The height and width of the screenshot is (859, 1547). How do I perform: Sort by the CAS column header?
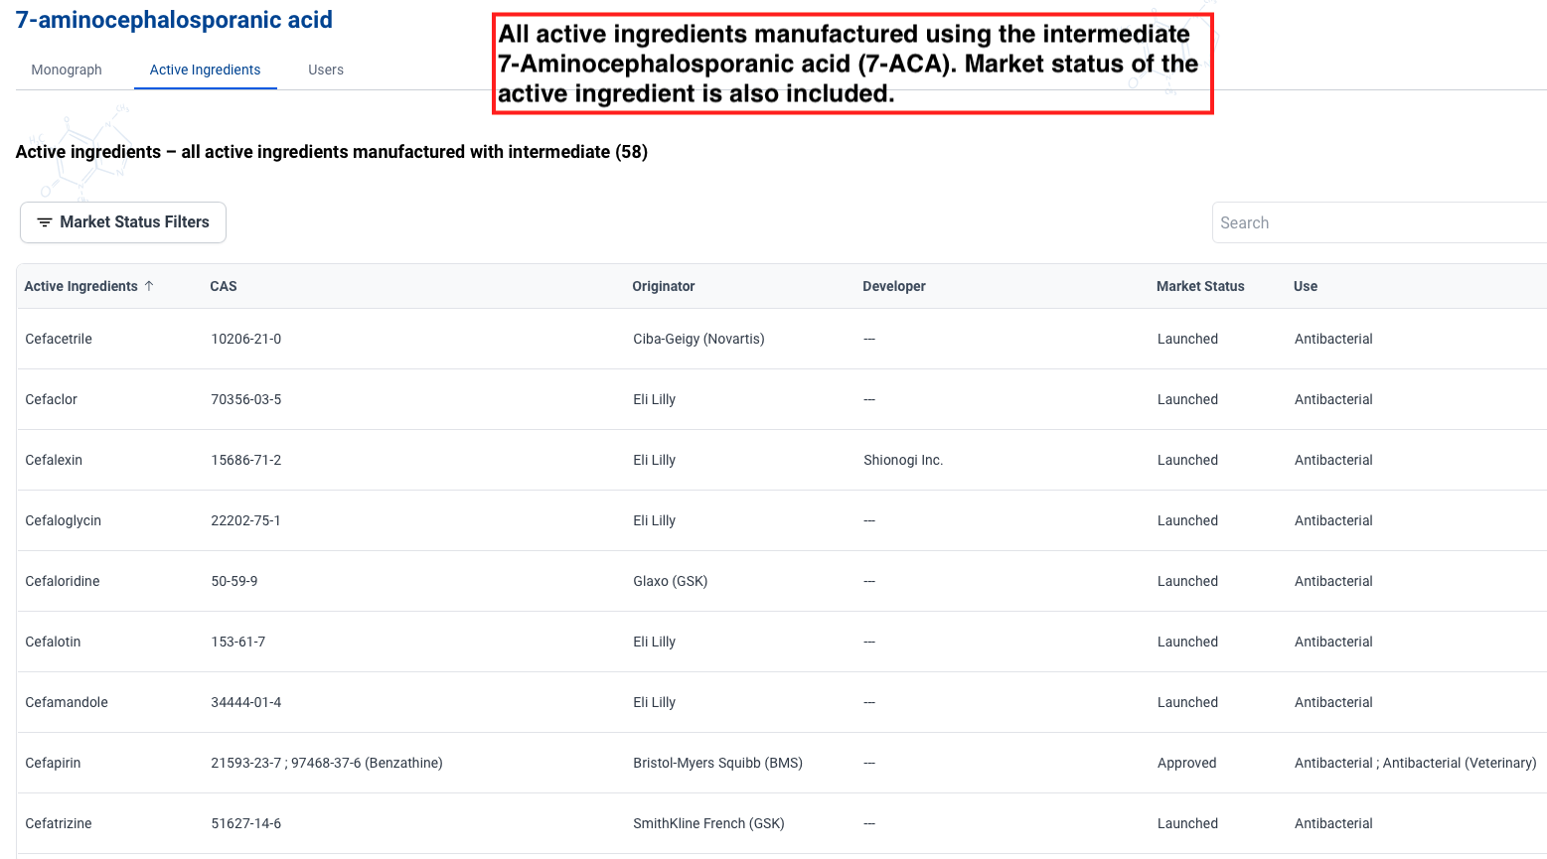(x=224, y=286)
